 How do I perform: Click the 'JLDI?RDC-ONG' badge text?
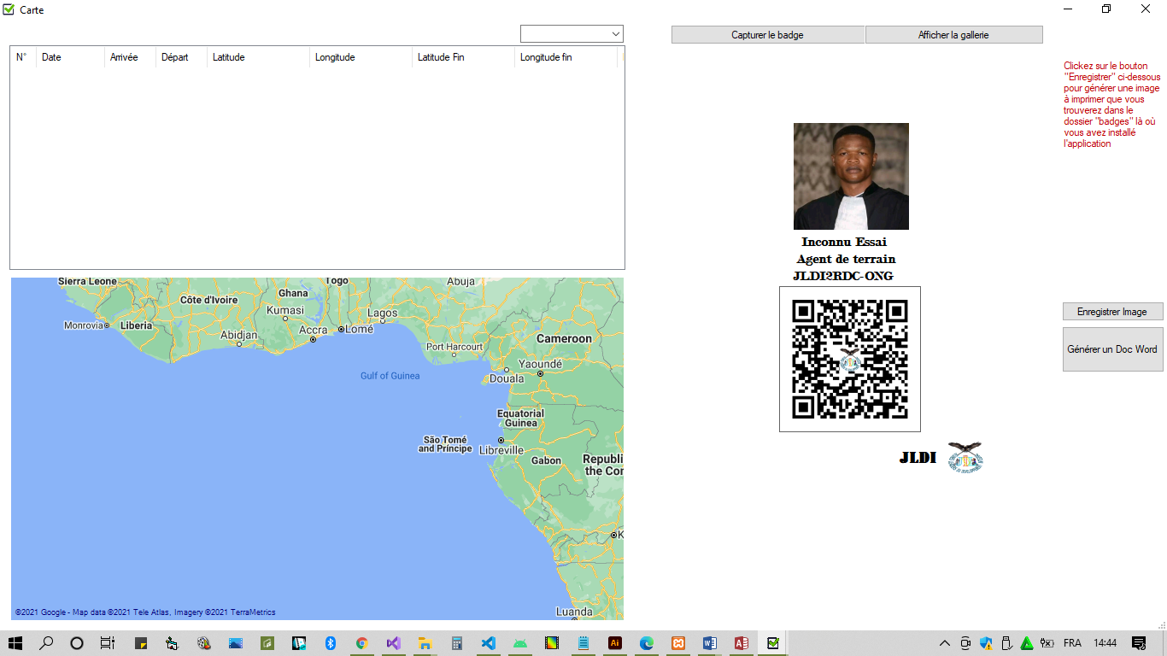click(x=843, y=276)
